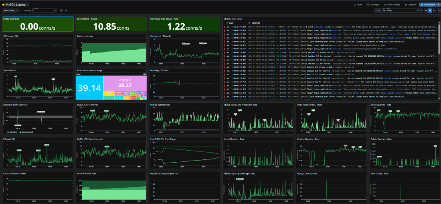441x204 pixels.
Task: Open the MySQL Error Logs widget title
Action: [232, 18]
